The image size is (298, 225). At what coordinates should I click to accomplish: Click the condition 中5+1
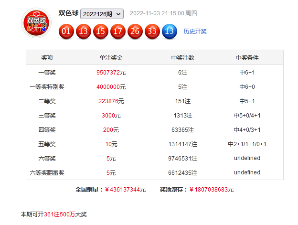click(x=247, y=101)
